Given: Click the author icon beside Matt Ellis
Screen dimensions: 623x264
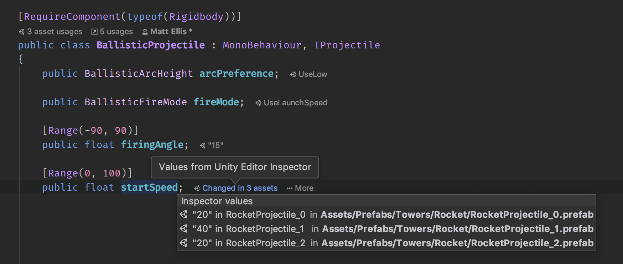Looking at the screenshot, I should 145,32.
